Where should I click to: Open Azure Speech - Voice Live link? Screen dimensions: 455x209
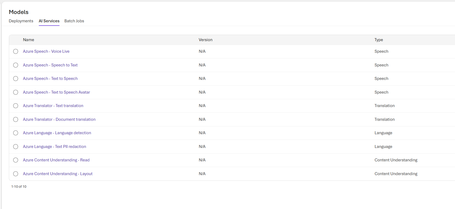point(46,51)
